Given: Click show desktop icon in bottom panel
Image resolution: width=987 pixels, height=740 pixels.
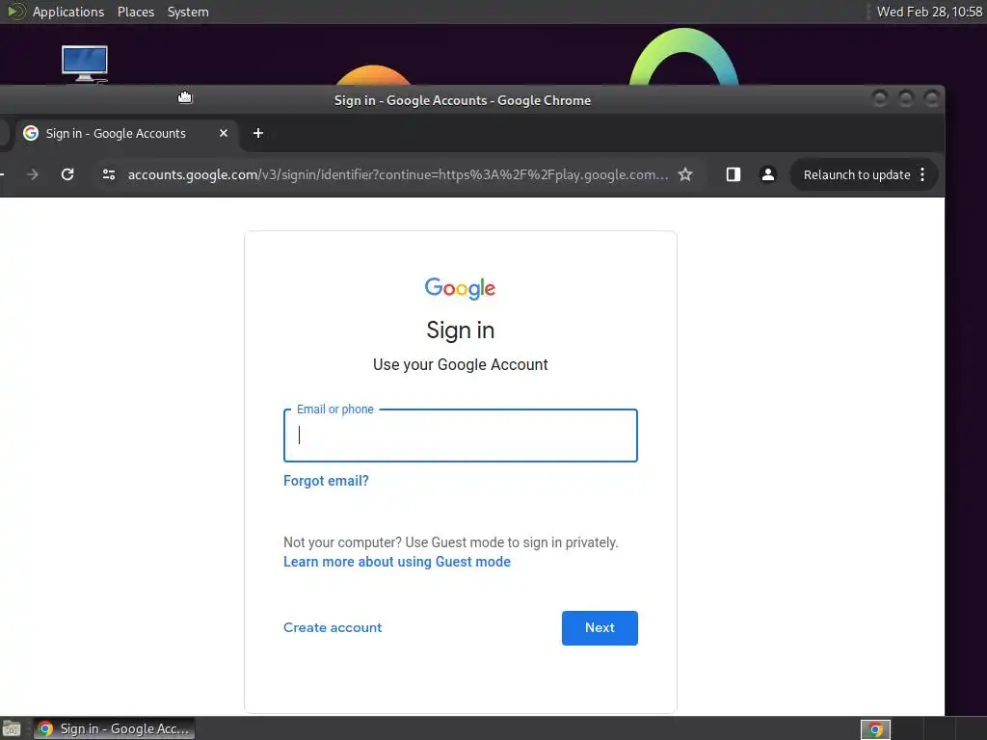Looking at the screenshot, I should (x=12, y=728).
